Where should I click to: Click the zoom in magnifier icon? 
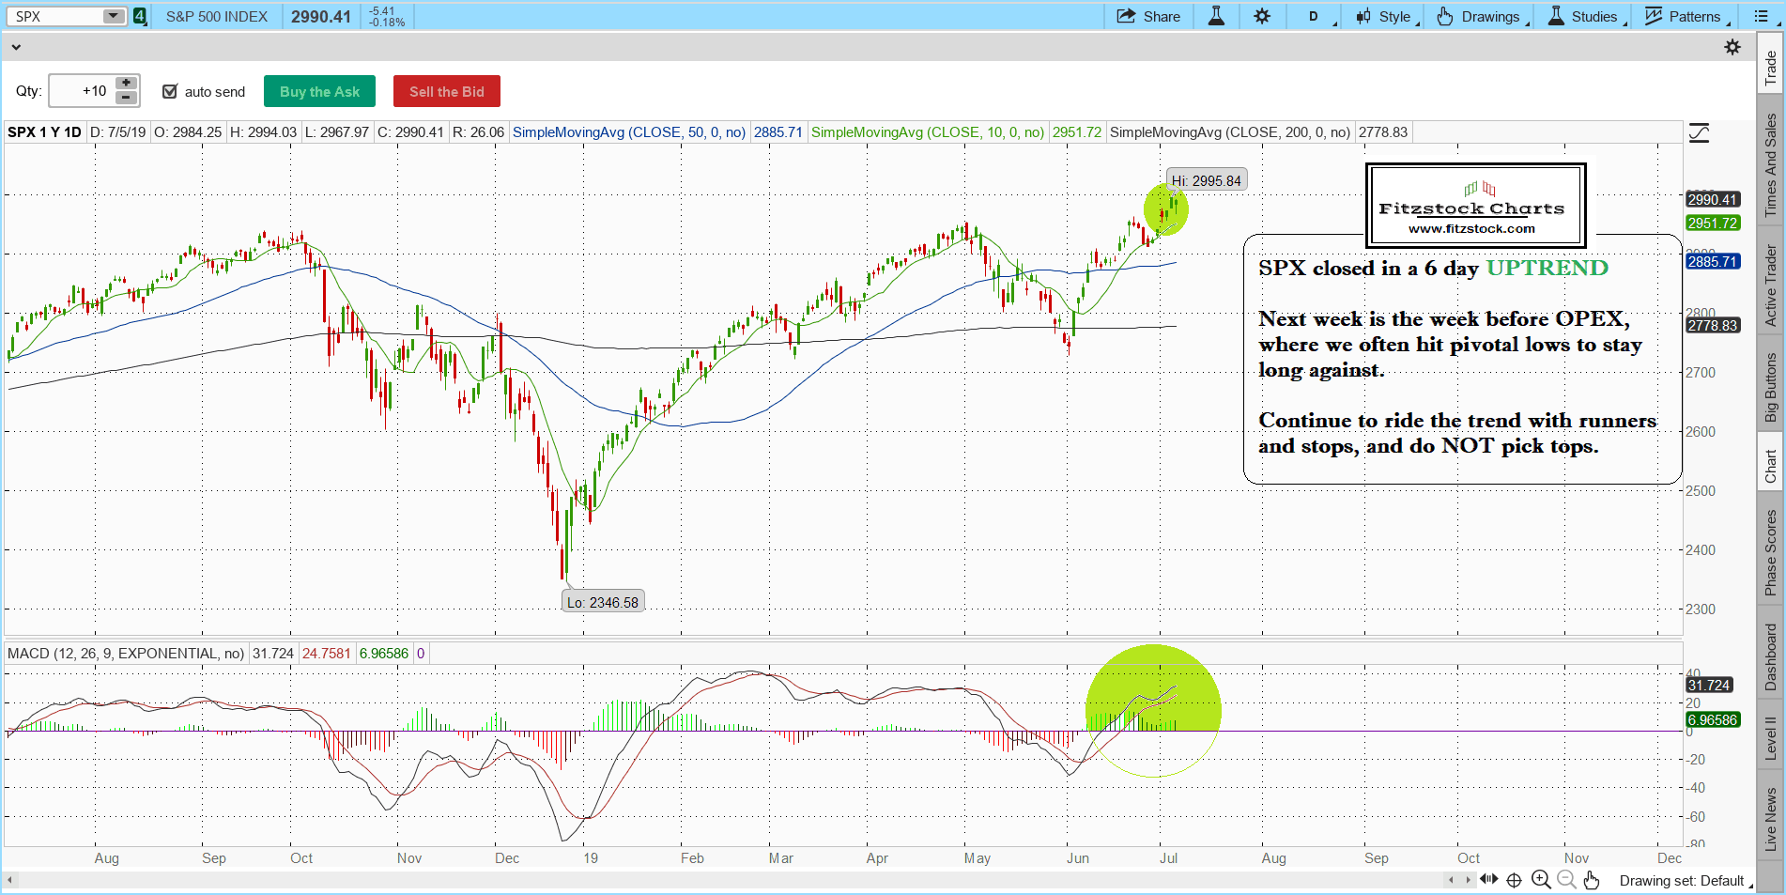point(1541,880)
